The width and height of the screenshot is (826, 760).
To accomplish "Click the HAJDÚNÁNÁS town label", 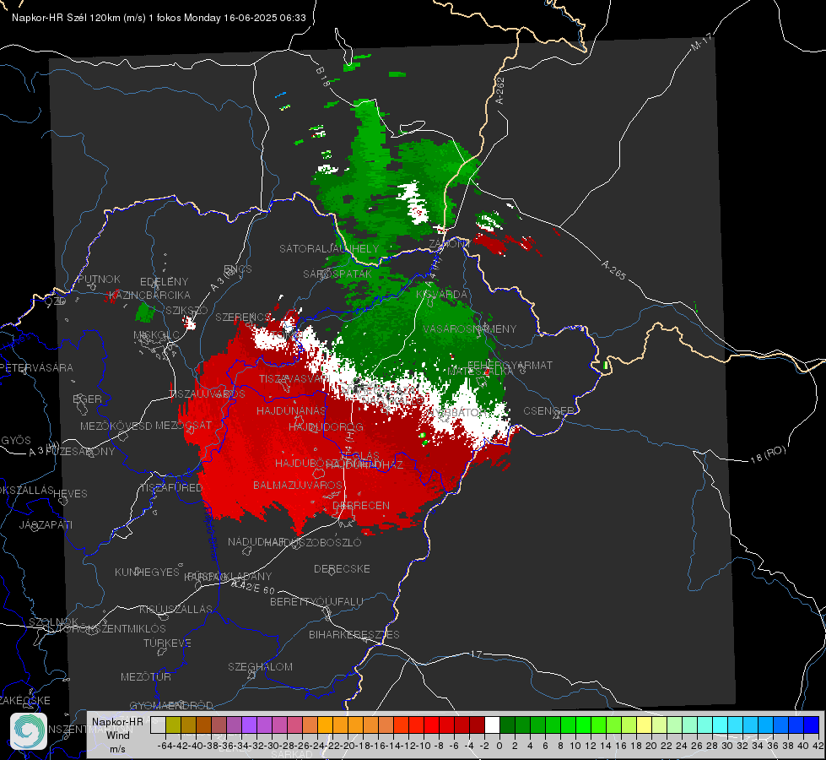I will [x=291, y=410].
